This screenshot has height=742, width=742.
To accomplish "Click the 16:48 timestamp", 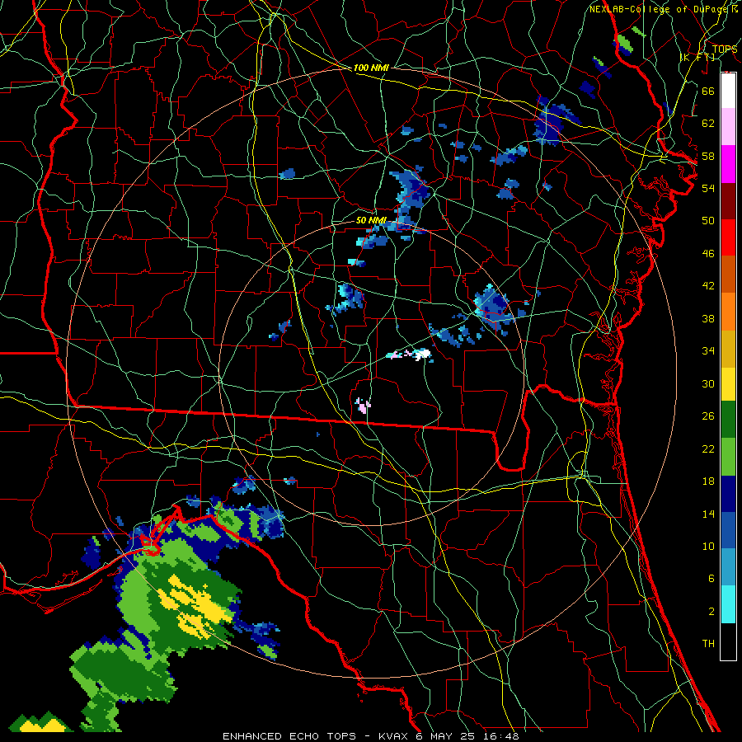I will click(x=501, y=736).
